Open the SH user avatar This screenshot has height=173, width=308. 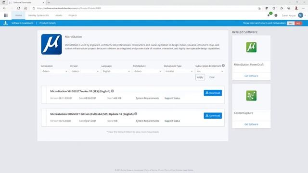[x=300, y=15]
